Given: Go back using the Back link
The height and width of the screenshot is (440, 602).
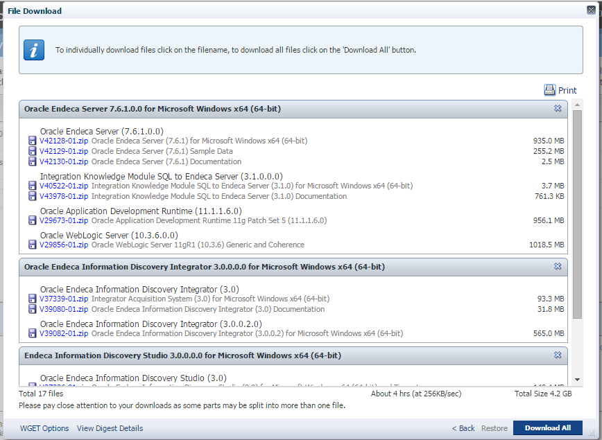Looking at the screenshot, I should coord(463,428).
